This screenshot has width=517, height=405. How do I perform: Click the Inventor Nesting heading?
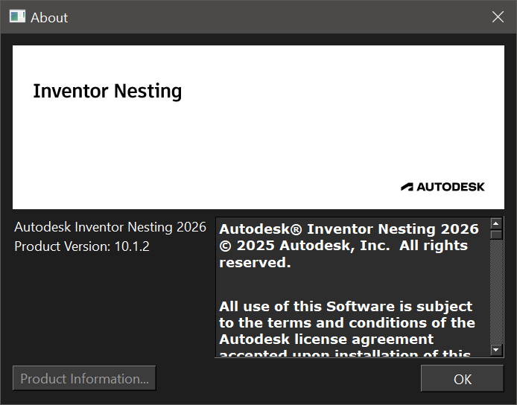pos(107,92)
